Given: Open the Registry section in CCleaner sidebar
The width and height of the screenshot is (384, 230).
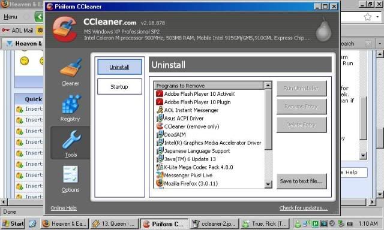Looking at the screenshot, I should (x=70, y=108).
